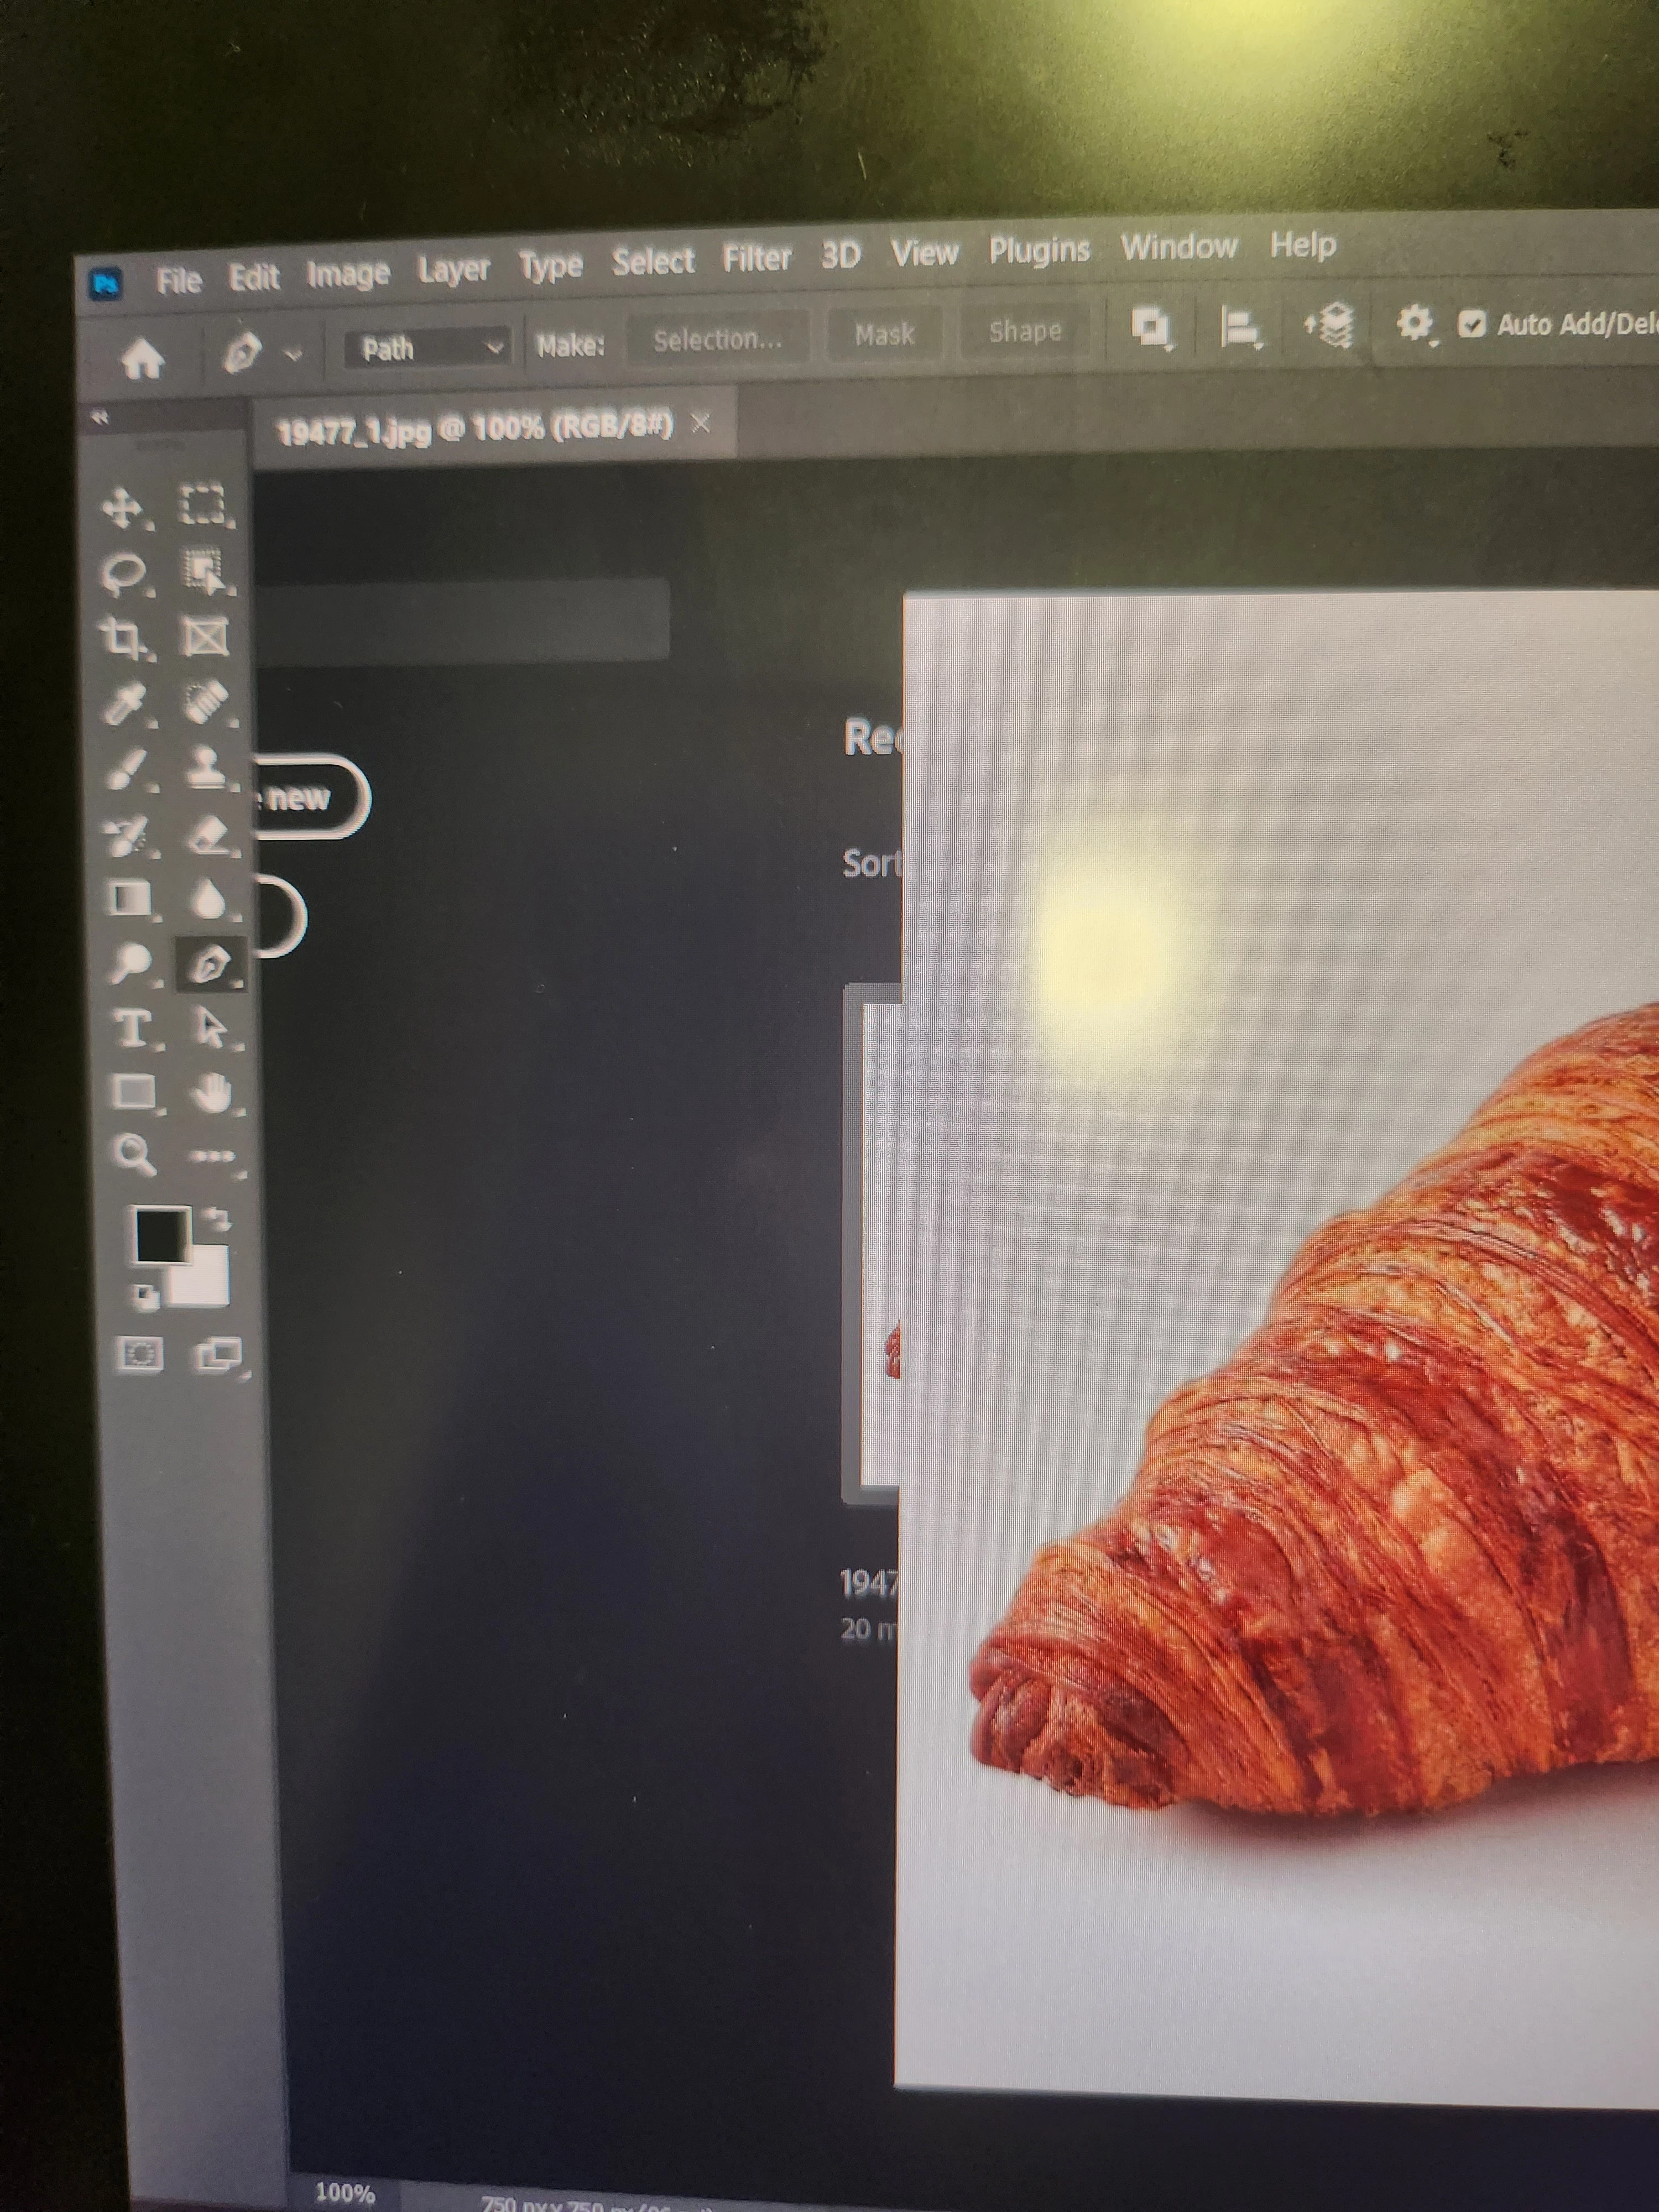Switch to the 19477_1.jpg document tab

[x=475, y=429]
